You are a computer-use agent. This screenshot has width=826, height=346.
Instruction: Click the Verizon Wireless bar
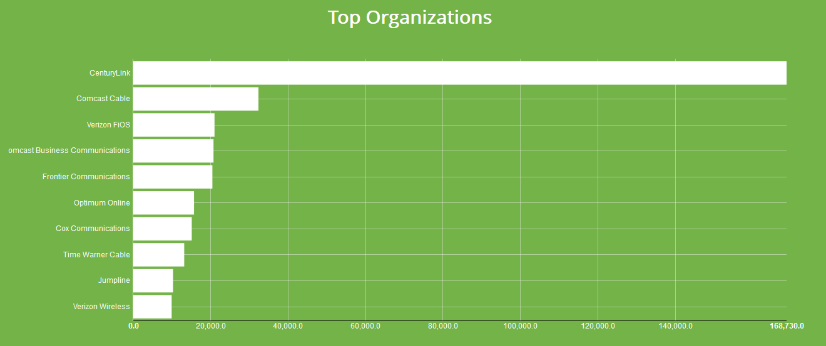pos(153,307)
